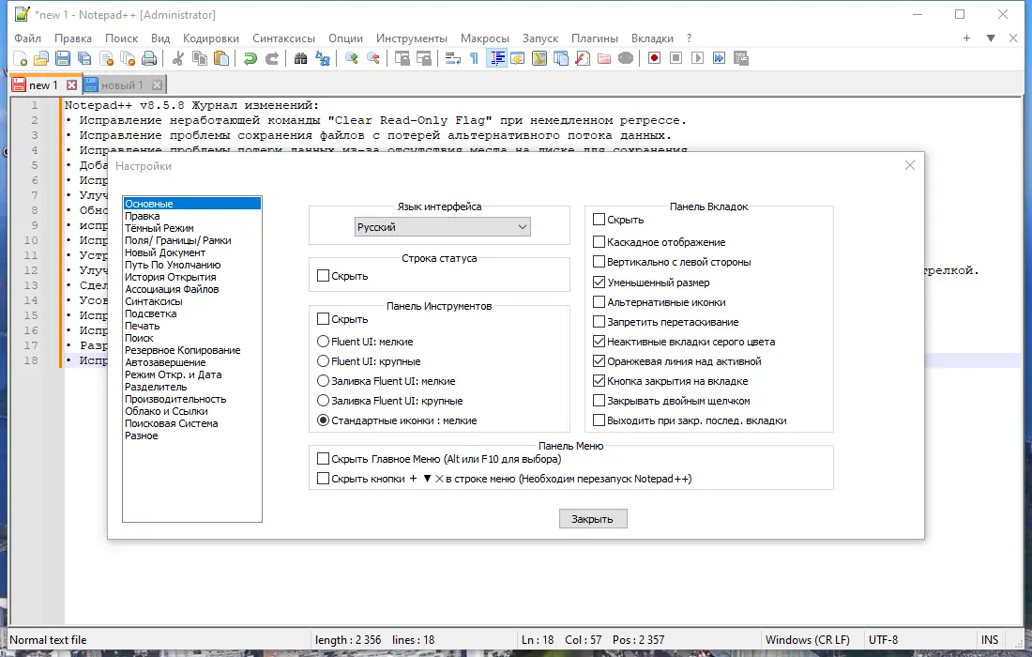This screenshot has height=657, width=1032.
Task: Start macro recording via the record icon
Action: click(x=654, y=58)
